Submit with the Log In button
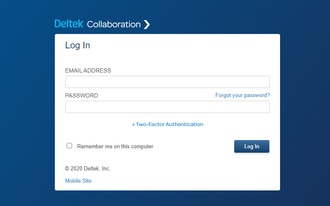This screenshot has height=206, width=330. click(x=252, y=146)
